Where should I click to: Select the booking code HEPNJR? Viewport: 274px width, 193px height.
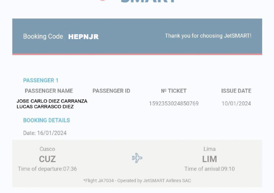[x=83, y=37]
